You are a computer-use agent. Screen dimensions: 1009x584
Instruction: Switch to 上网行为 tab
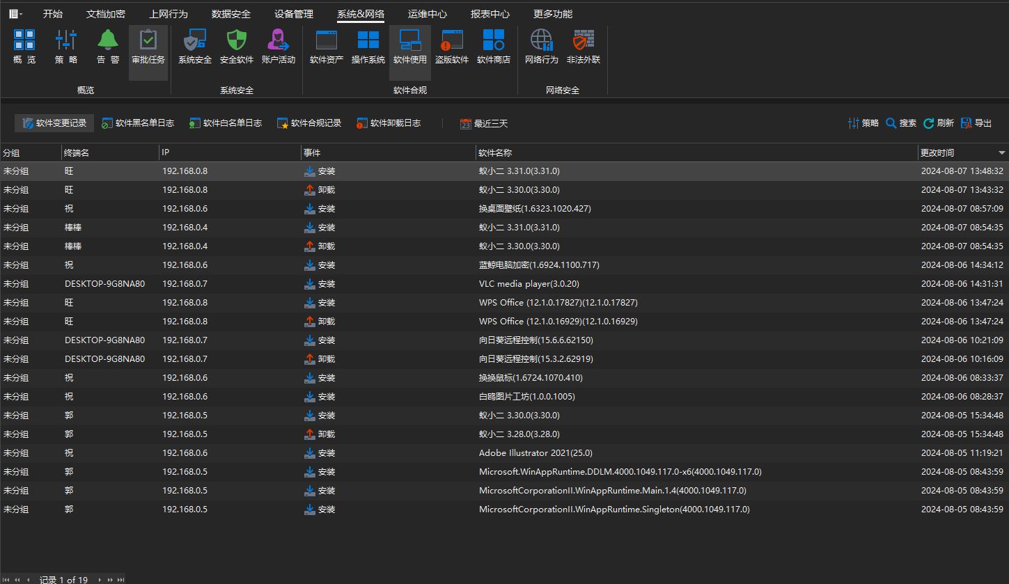point(169,14)
